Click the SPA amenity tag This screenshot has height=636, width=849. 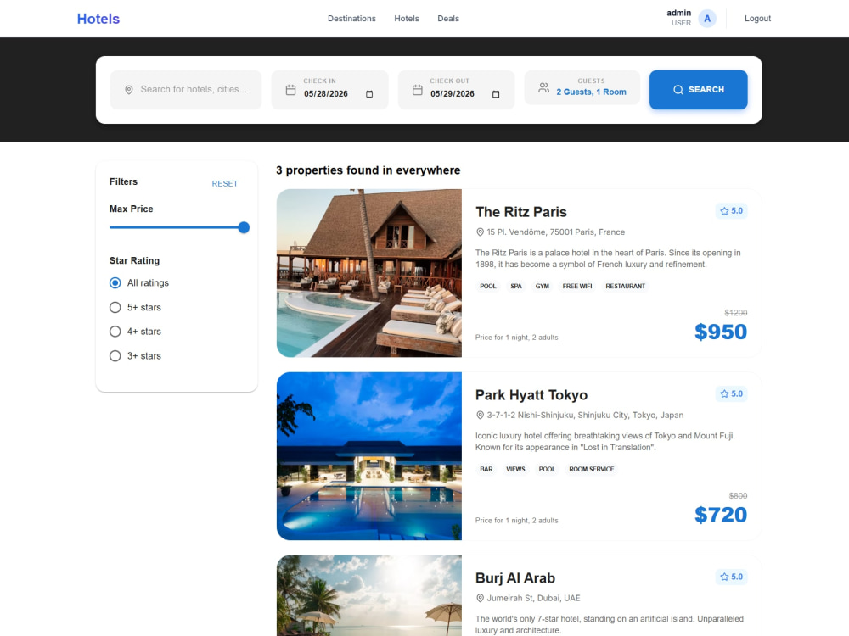coord(516,286)
